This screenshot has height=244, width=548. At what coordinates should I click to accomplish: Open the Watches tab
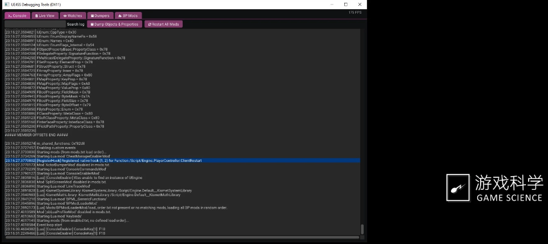pyautogui.click(x=71, y=16)
